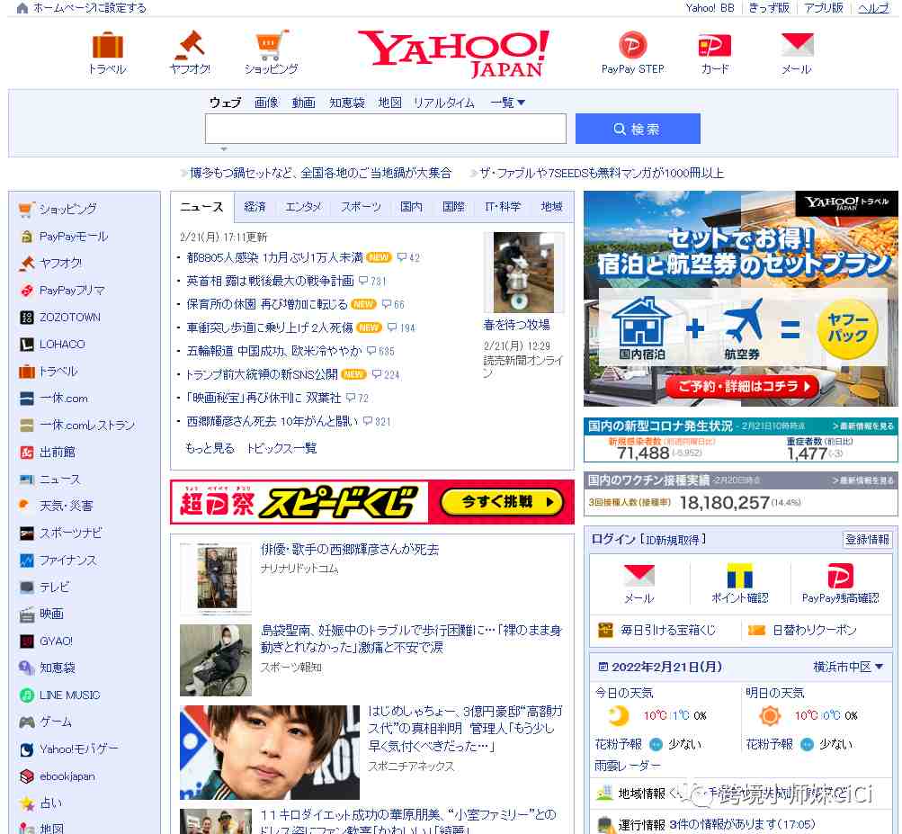Open ebookjapan in the left sidebar
Image resolution: width=902 pixels, height=834 pixels.
coord(67,776)
